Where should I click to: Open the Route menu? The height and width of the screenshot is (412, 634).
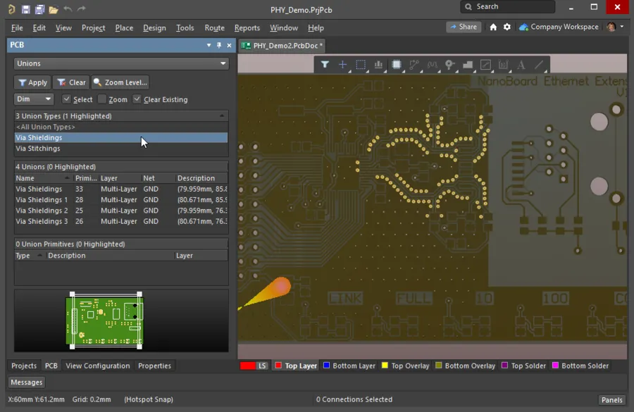point(214,27)
